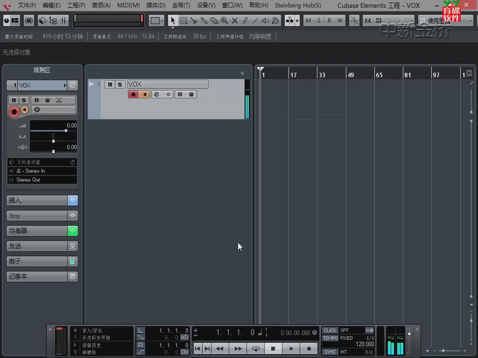Open the MixConsole icon in toolbar
This screenshot has height=358, width=478.
coord(63,21)
